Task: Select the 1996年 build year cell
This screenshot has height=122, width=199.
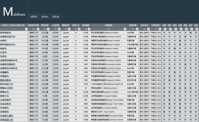Action: (x=66, y=49)
